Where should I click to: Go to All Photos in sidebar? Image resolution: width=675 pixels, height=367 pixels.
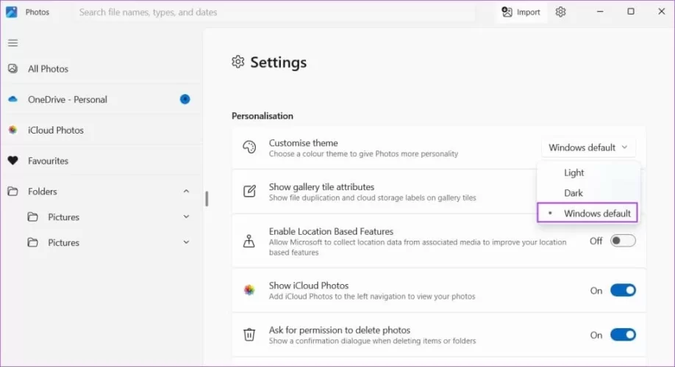click(48, 69)
